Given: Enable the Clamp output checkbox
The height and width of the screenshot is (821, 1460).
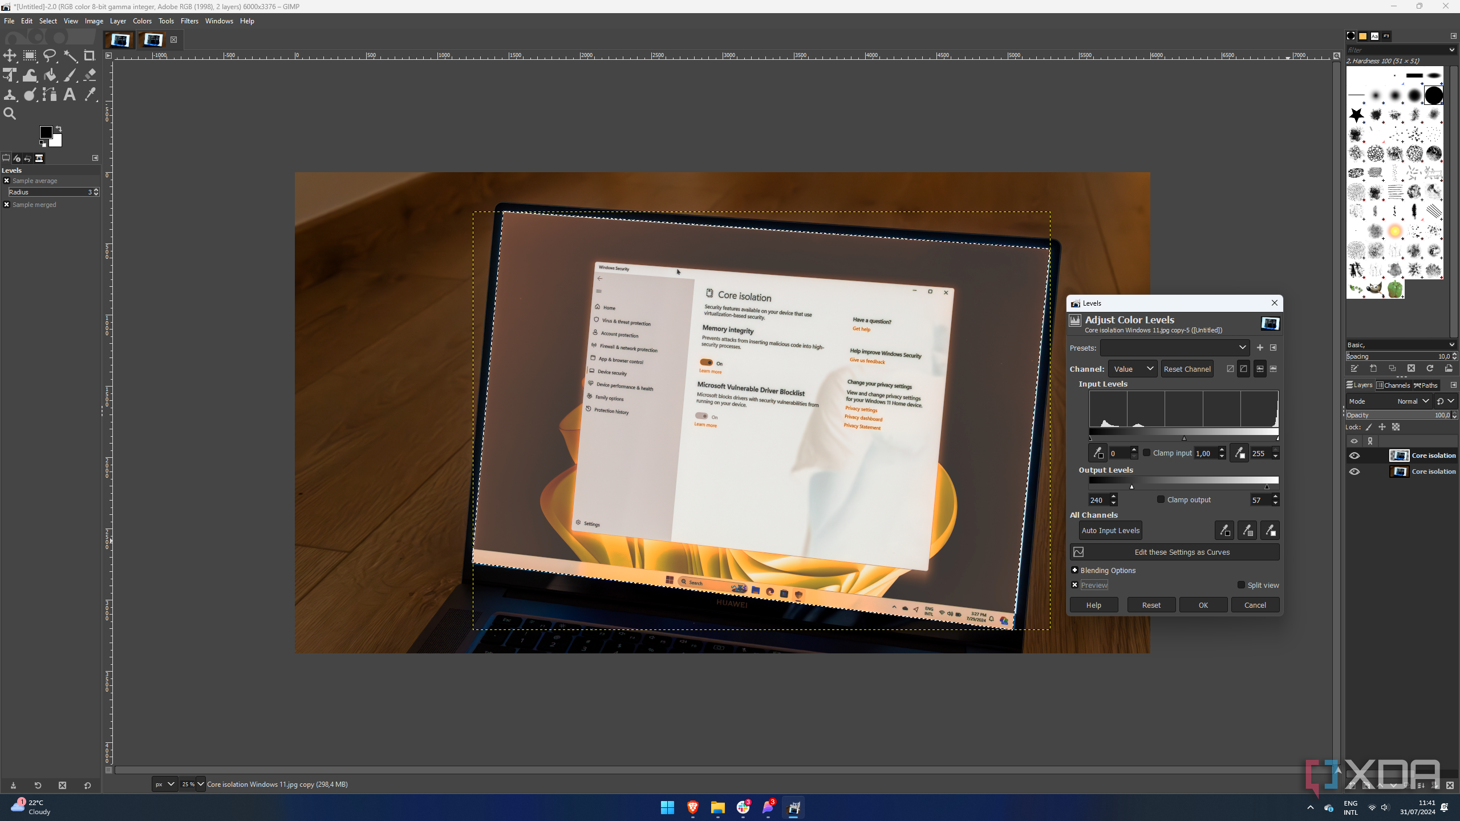Looking at the screenshot, I should pyautogui.click(x=1161, y=499).
